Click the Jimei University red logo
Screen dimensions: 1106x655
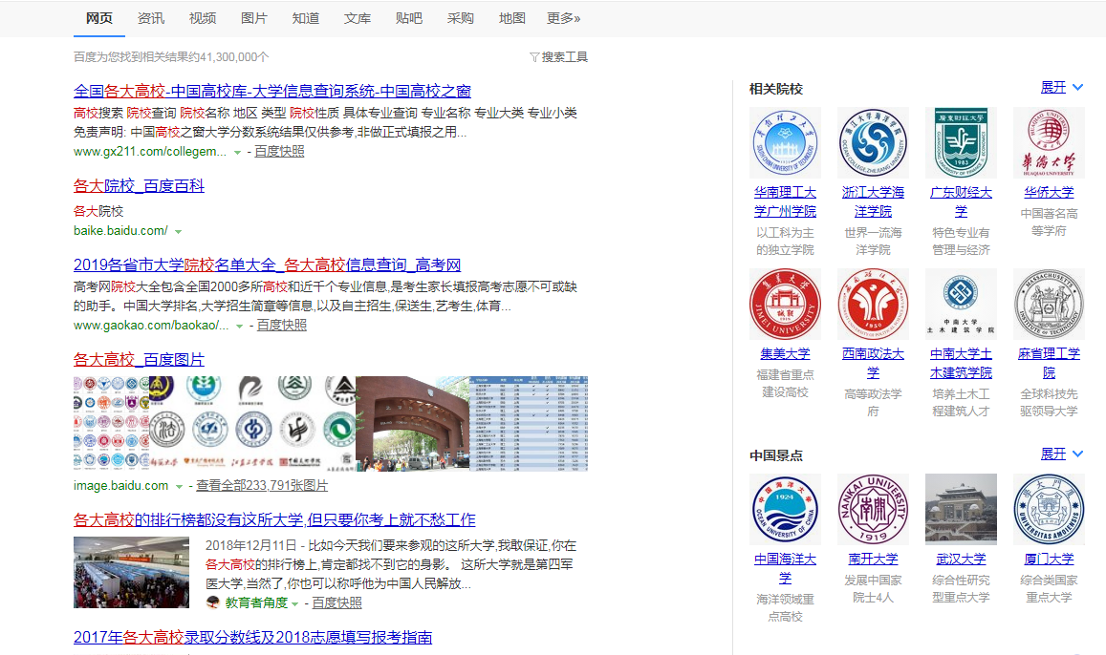(x=785, y=305)
